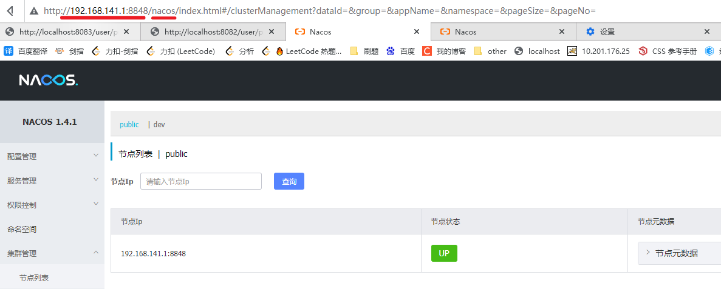Open the 分析 bookmark
Viewport: 721px width, 289px height.
[240, 51]
